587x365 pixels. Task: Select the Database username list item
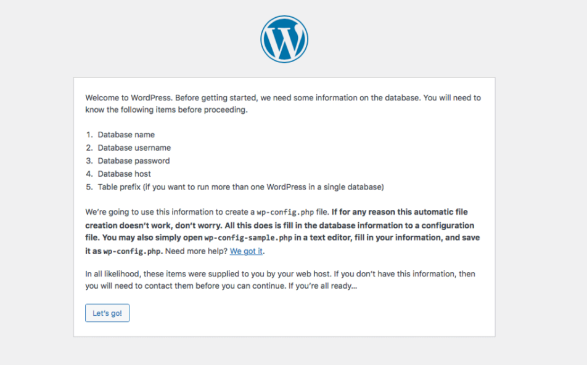tap(134, 148)
